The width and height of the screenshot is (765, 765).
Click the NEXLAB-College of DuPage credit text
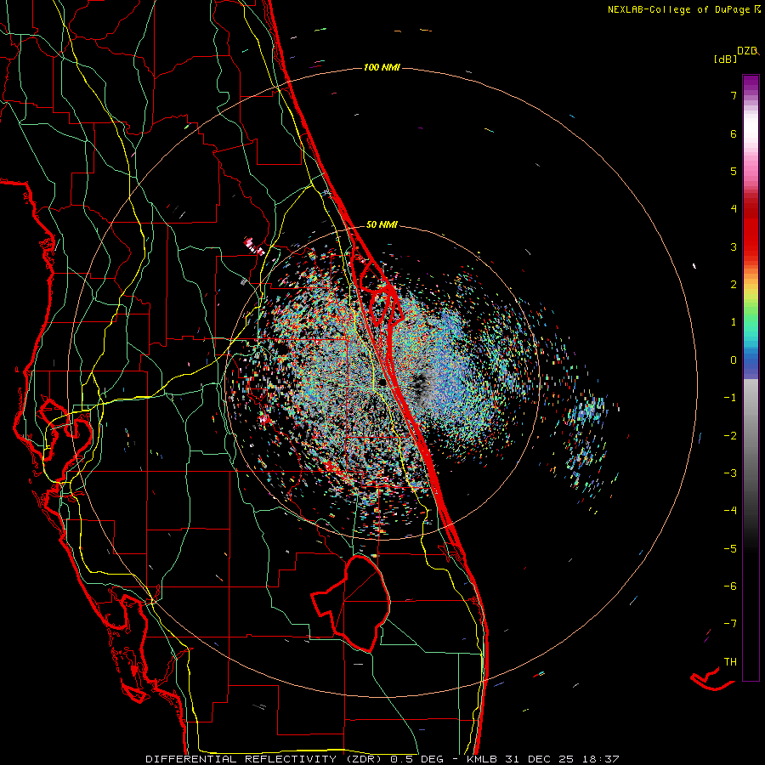[x=679, y=9]
